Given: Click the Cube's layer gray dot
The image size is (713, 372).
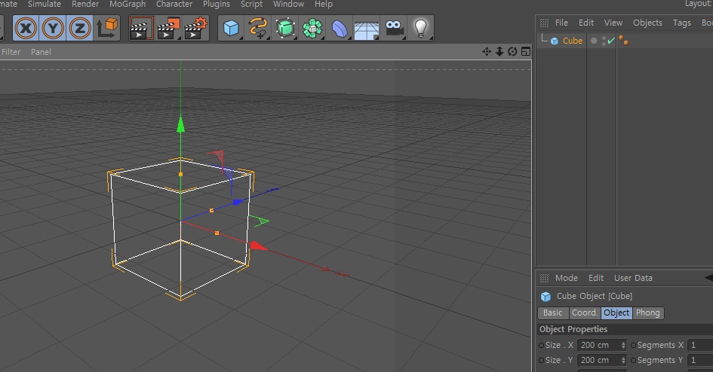Looking at the screenshot, I should [x=594, y=41].
